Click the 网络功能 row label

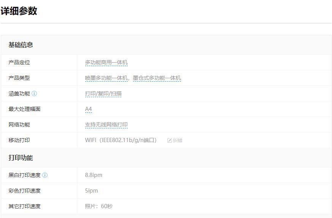(x=19, y=125)
